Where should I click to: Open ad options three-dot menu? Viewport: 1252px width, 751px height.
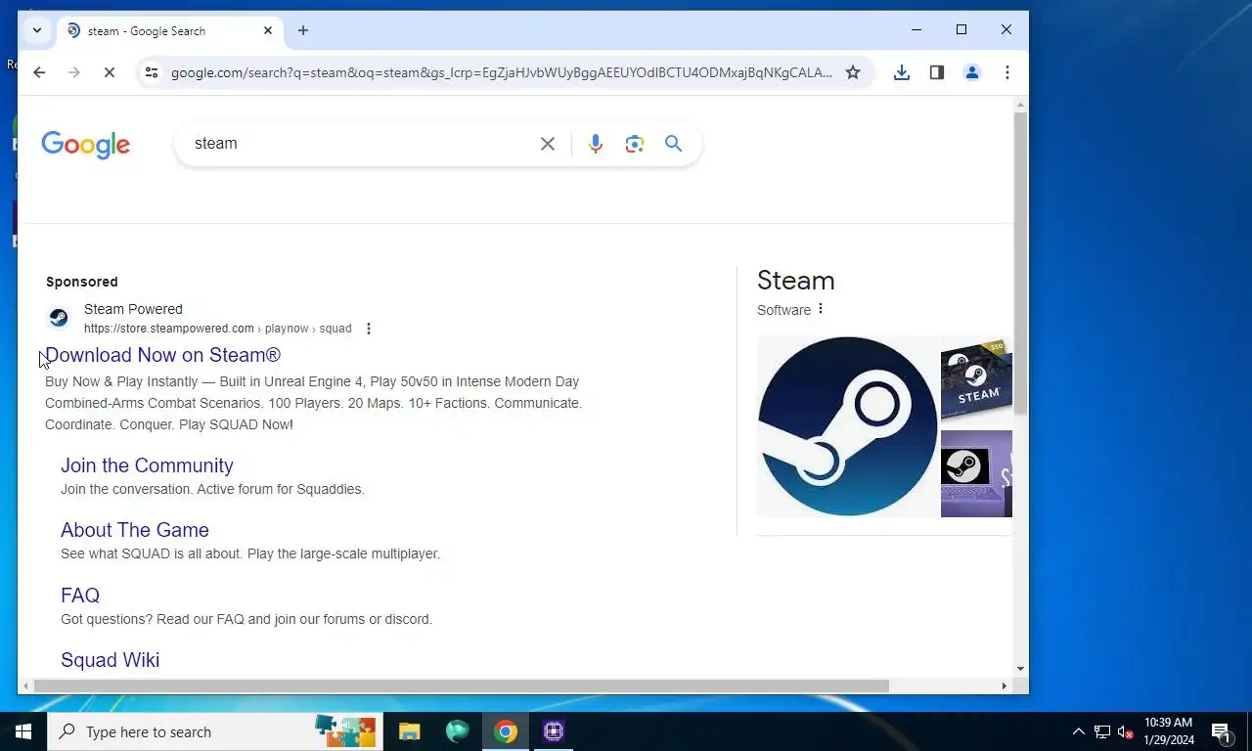369,329
